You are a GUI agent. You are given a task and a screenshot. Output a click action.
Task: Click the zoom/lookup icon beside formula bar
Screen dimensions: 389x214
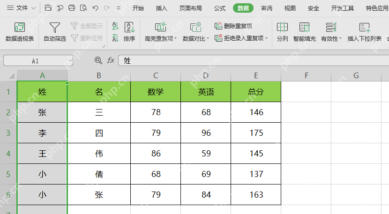(98, 60)
